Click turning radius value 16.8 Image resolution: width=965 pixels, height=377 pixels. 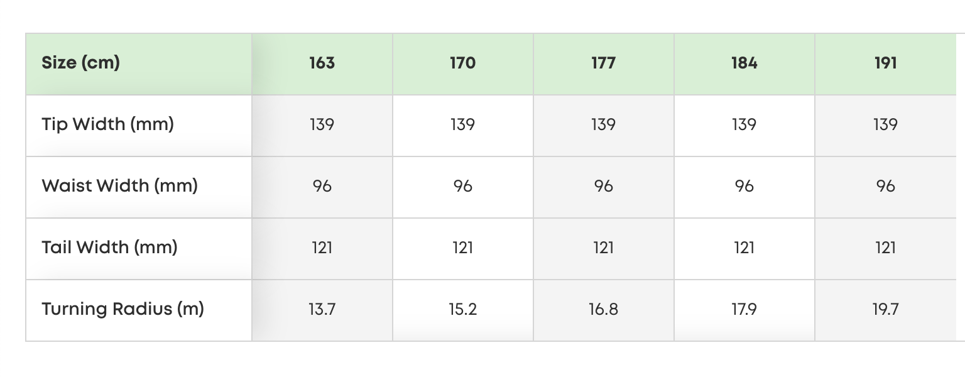tap(604, 310)
